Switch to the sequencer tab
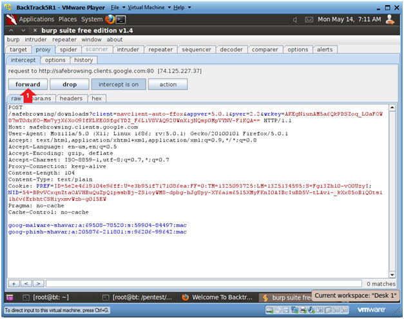This screenshot has height=319, width=404. 197,50
